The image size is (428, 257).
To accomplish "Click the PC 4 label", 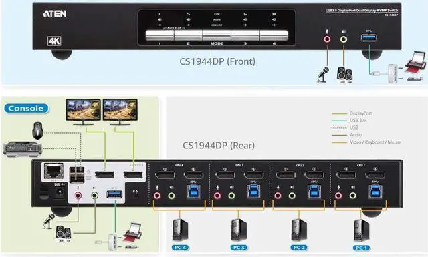I will pos(180,248).
